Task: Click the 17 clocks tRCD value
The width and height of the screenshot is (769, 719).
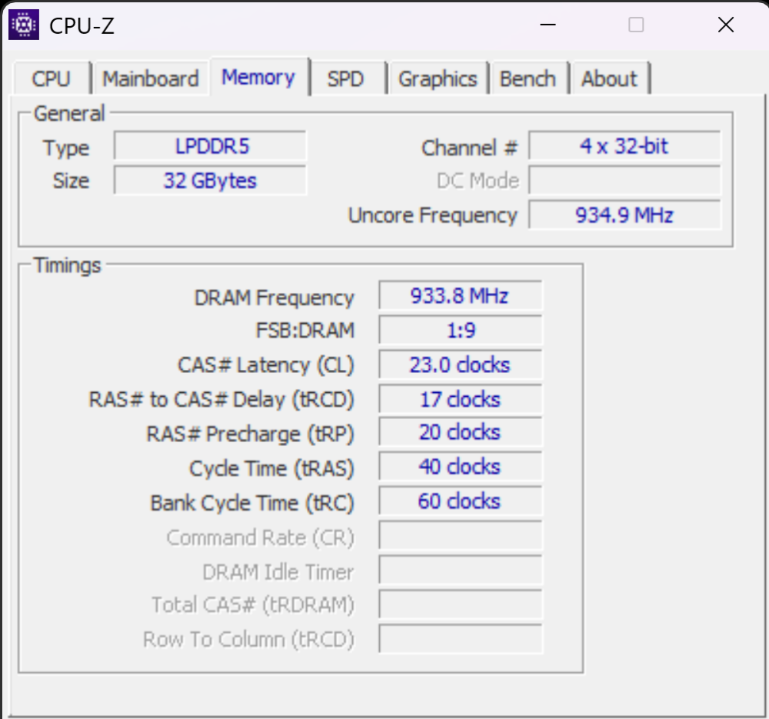Action: 460,399
